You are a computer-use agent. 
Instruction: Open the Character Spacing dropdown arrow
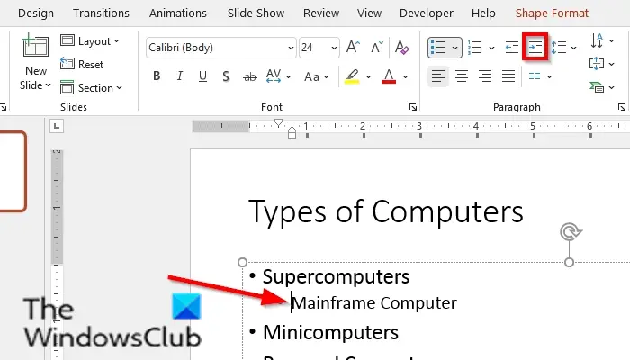pos(288,76)
